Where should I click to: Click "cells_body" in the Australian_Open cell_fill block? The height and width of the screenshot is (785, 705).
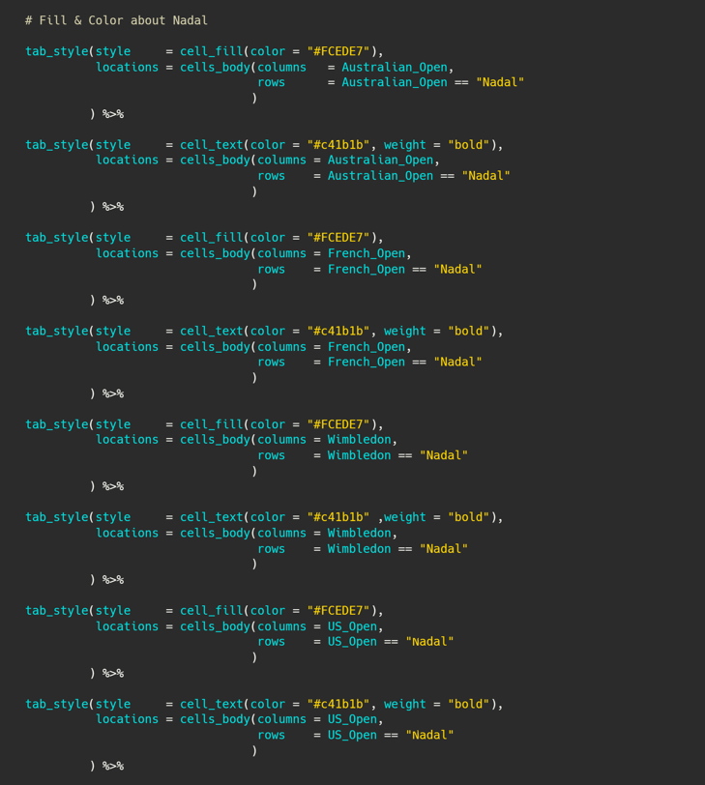tap(216, 68)
